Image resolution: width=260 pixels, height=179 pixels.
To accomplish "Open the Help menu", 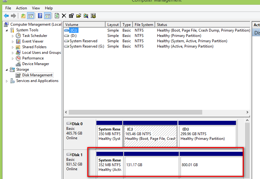I will pyautogui.click(x=49, y=8).
